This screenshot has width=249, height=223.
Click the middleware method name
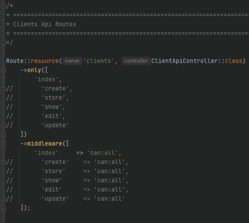click(45, 144)
